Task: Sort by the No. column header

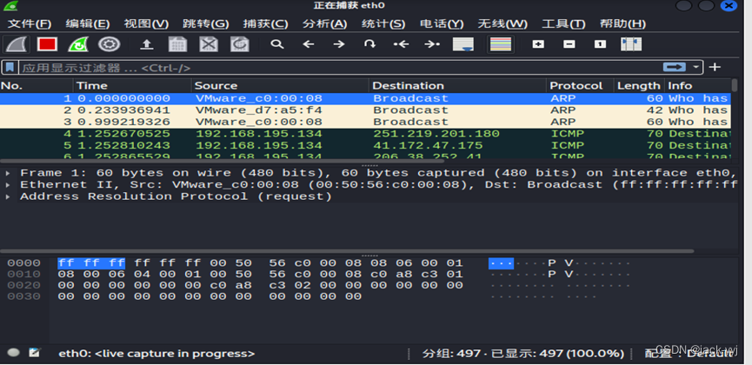Action: (x=37, y=86)
